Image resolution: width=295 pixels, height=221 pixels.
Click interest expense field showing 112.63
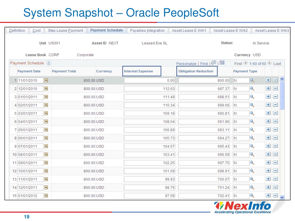pyautogui.click(x=150, y=89)
